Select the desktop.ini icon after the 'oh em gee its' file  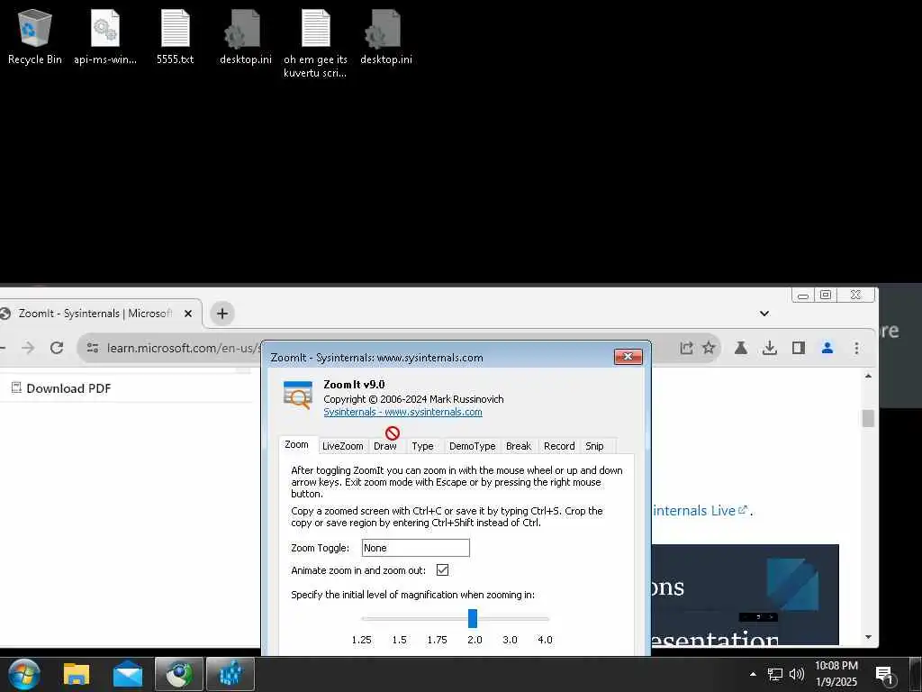[x=385, y=36]
